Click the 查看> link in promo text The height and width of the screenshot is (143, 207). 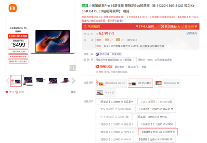[120, 21]
